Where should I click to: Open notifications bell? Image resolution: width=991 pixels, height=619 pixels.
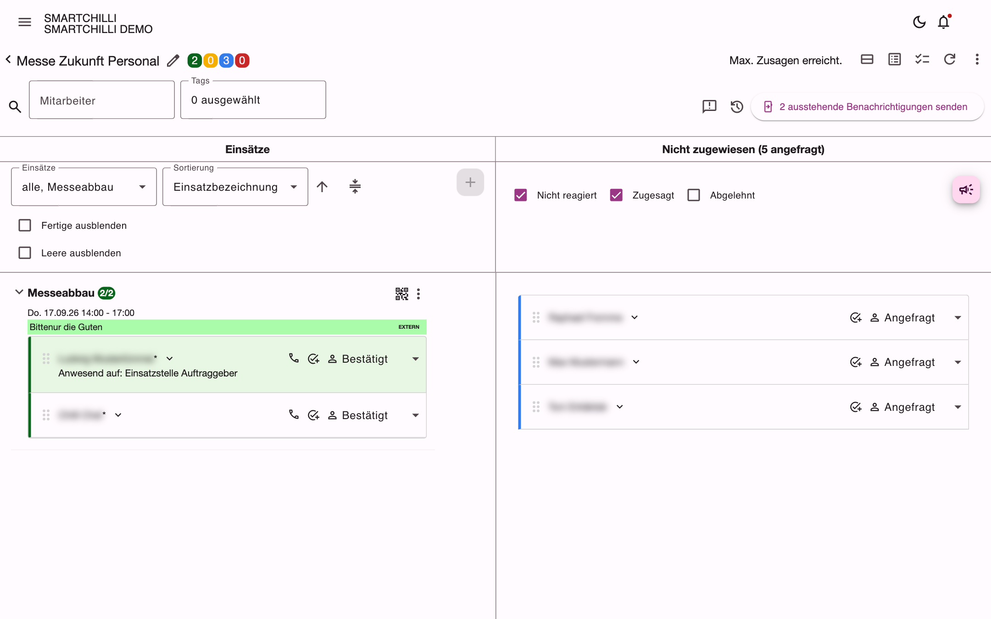coord(944,22)
